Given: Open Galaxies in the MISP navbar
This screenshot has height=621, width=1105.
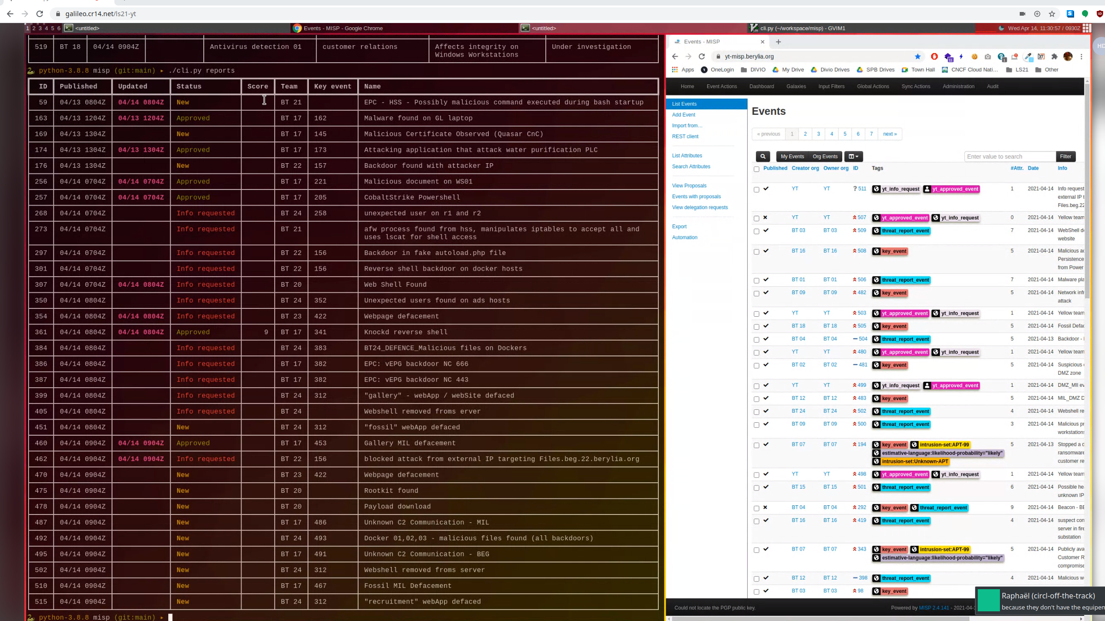Looking at the screenshot, I should (796, 86).
